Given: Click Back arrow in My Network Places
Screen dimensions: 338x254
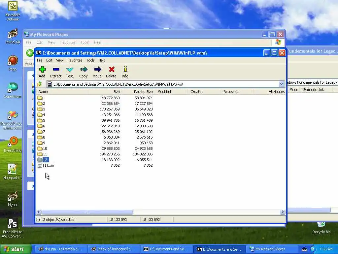Looking at the screenshot, I should pyautogui.click(x=30, y=53).
